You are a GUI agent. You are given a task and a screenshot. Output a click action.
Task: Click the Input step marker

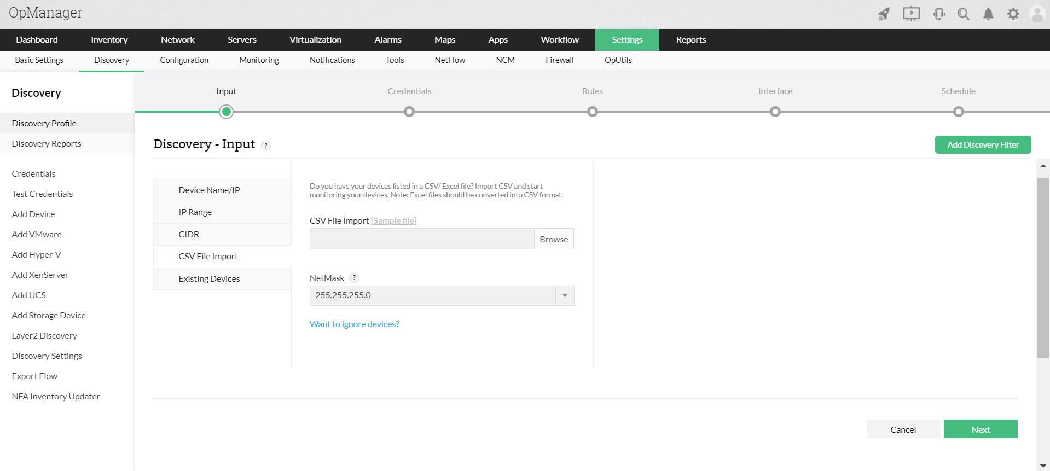(x=226, y=112)
